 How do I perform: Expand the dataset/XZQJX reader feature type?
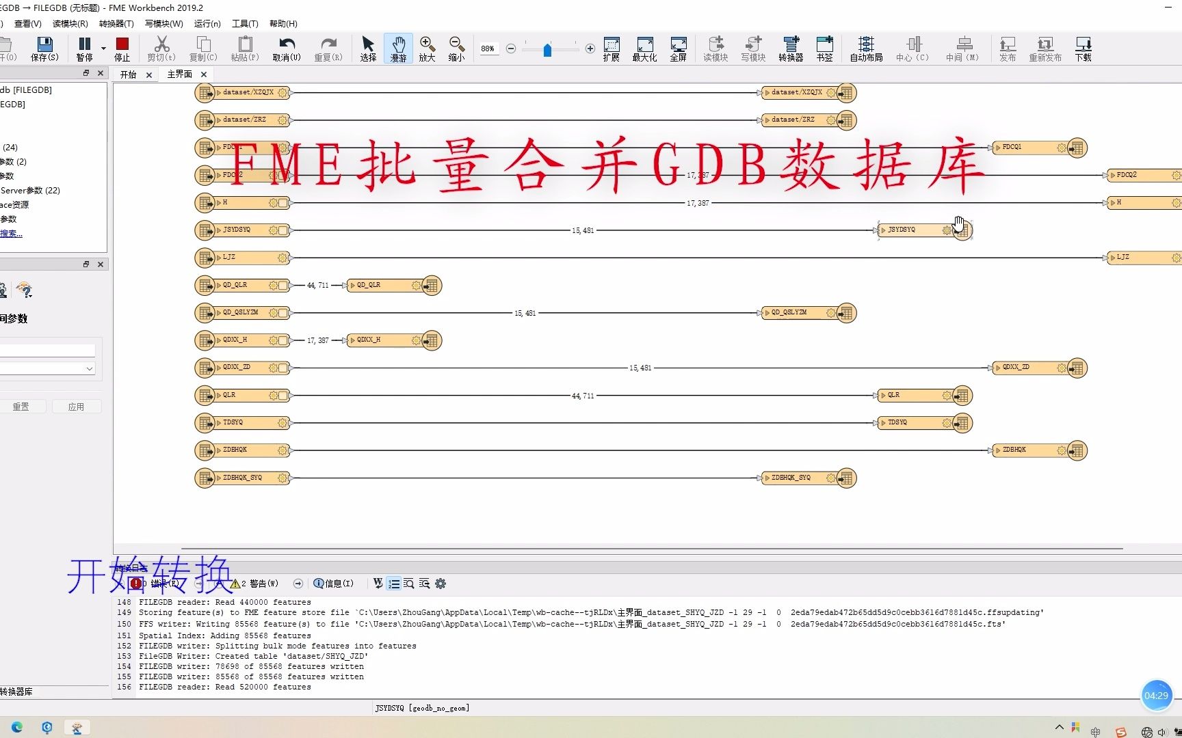click(x=219, y=92)
